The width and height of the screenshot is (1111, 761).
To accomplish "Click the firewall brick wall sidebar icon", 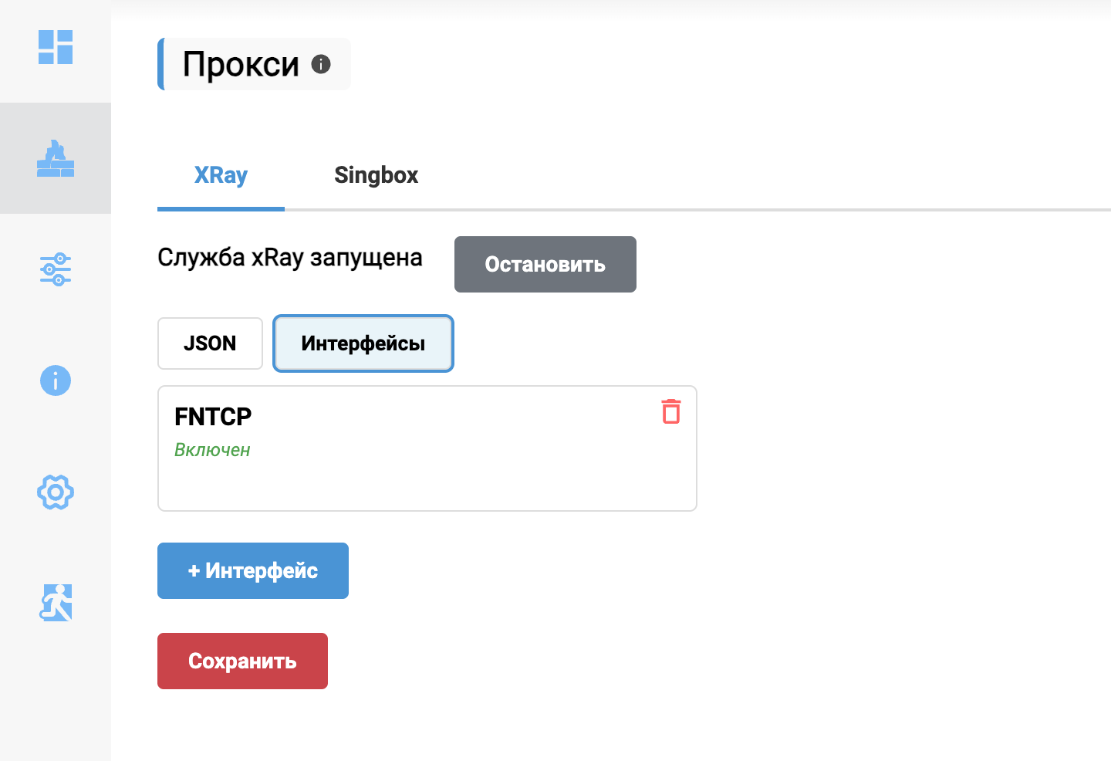I will click(56, 158).
